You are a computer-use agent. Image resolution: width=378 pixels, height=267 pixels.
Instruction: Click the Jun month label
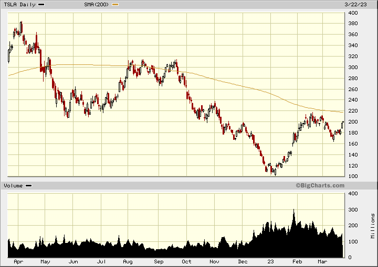pyautogui.click(x=73, y=262)
